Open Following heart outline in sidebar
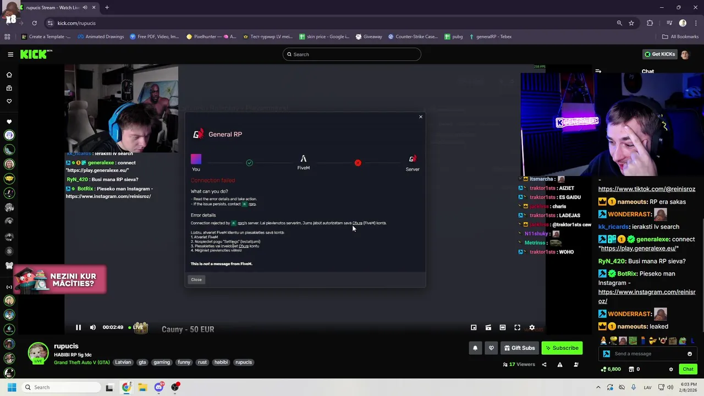Viewport: 704px width, 396px height. [9, 101]
